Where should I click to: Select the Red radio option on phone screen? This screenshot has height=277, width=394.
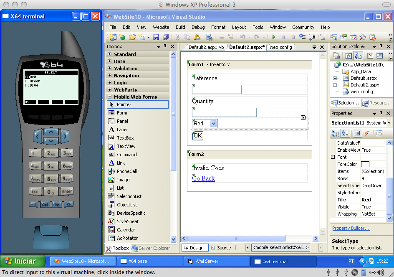[30, 77]
